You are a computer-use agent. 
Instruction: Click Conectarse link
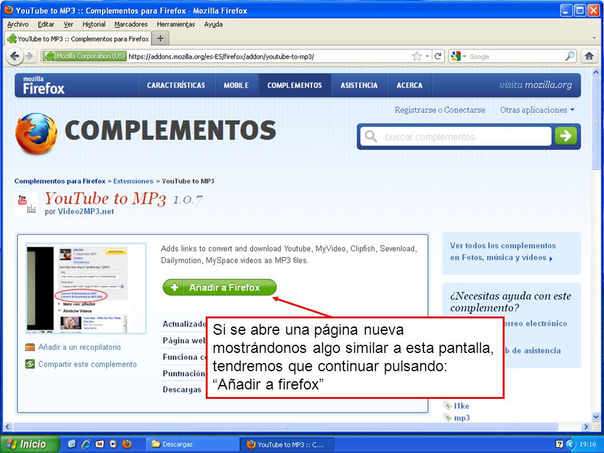tap(464, 109)
